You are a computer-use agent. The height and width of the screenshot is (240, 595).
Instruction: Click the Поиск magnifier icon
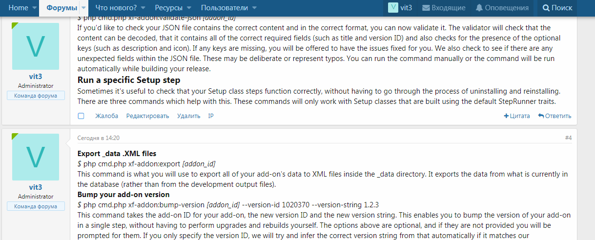click(x=545, y=8)
